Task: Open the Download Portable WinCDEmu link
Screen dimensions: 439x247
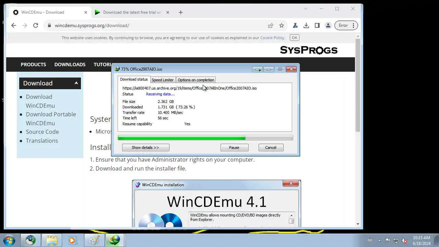Action: point(51,119)
